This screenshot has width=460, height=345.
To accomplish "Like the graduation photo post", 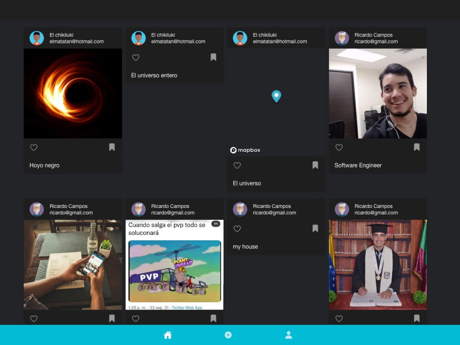I will coord(339,319).
